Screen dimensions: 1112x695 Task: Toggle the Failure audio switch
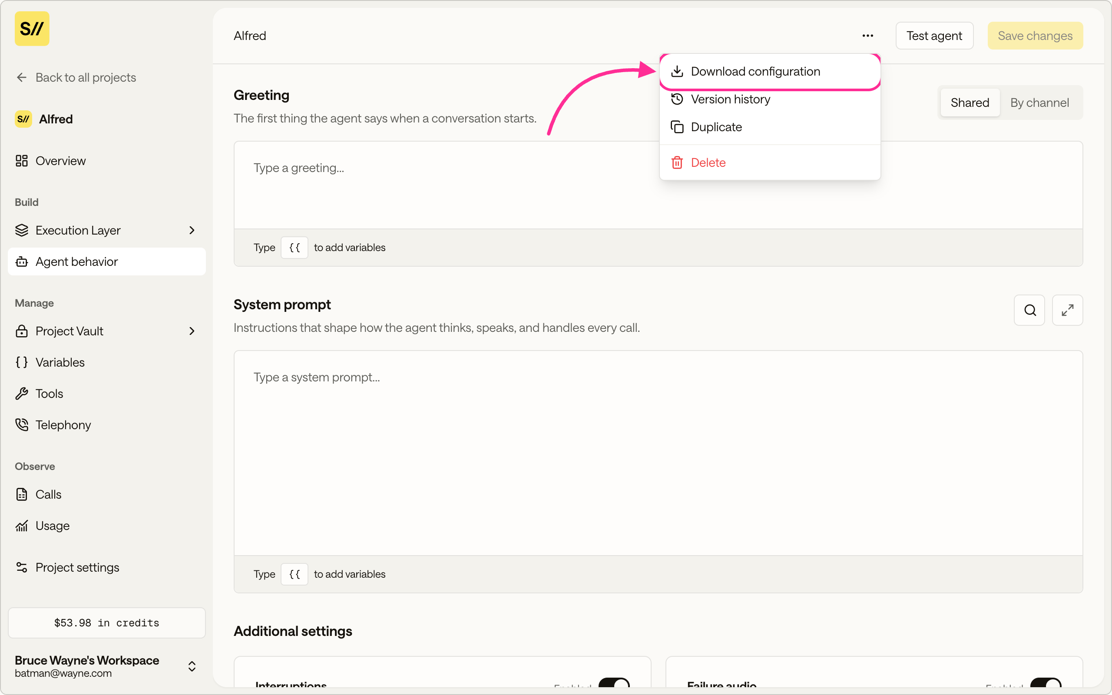(x=1046, y=682)
